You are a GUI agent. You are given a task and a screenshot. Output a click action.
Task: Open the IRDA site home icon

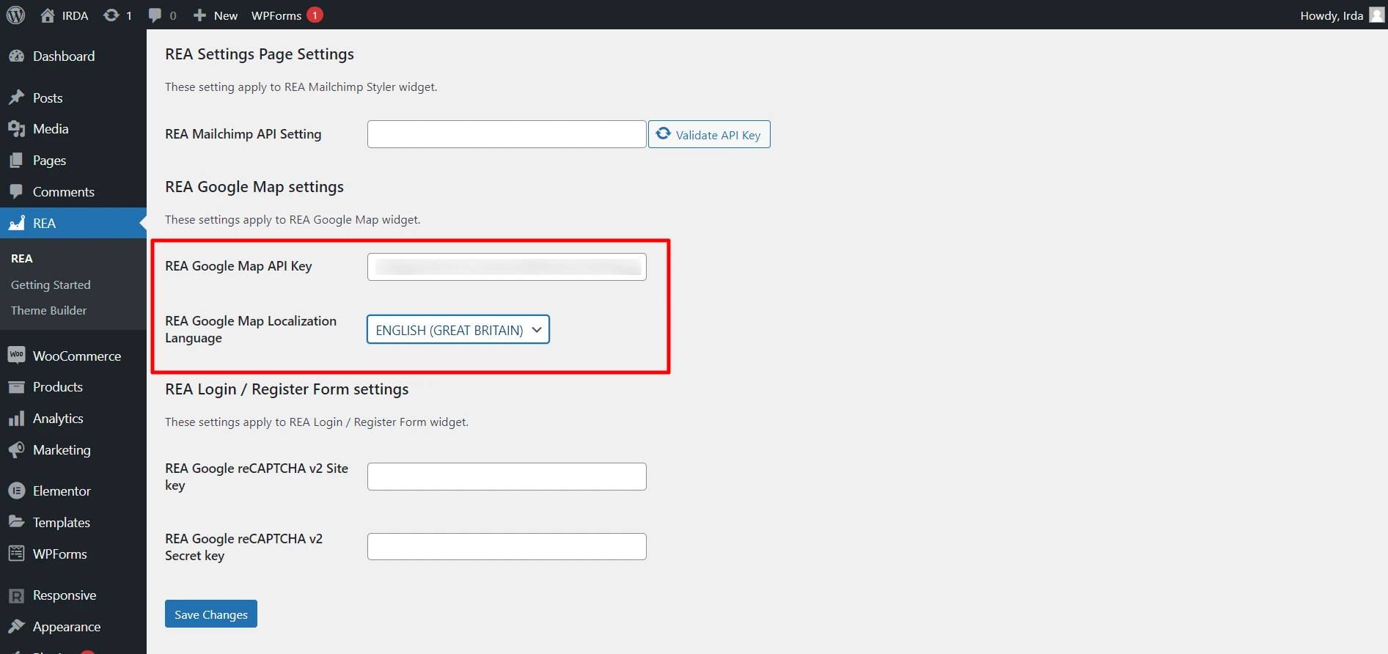click(48, 15)
